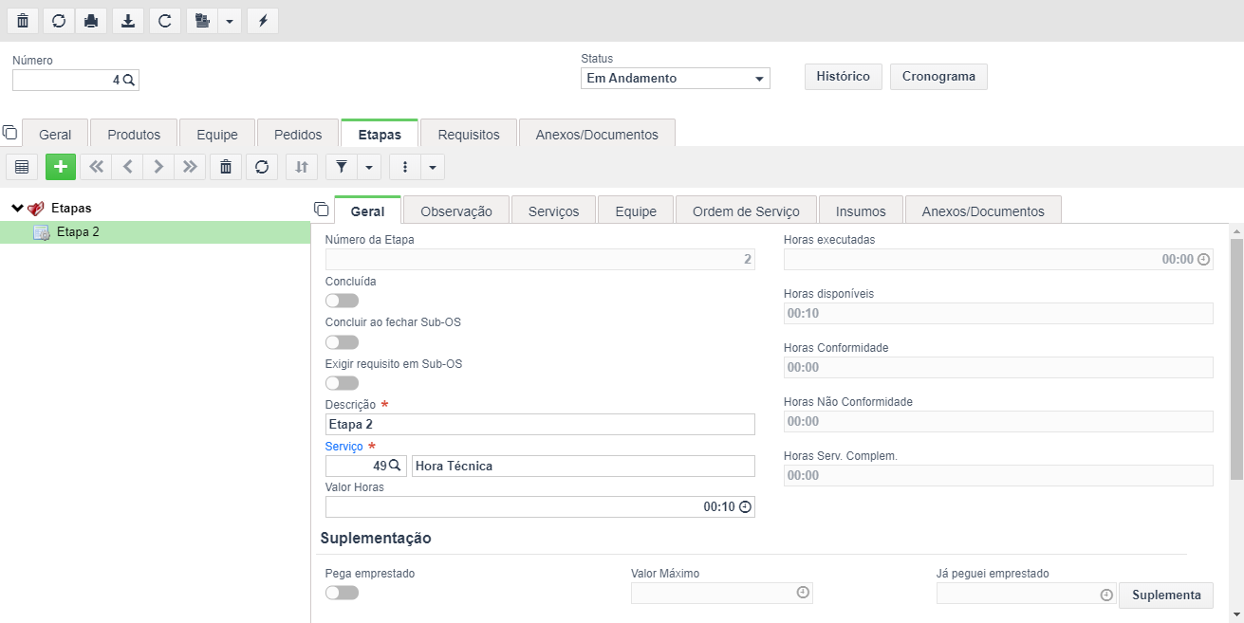The image size is (1244, 623).
Task: Add a new etapa with green plus
Action: tap(61, 167)
